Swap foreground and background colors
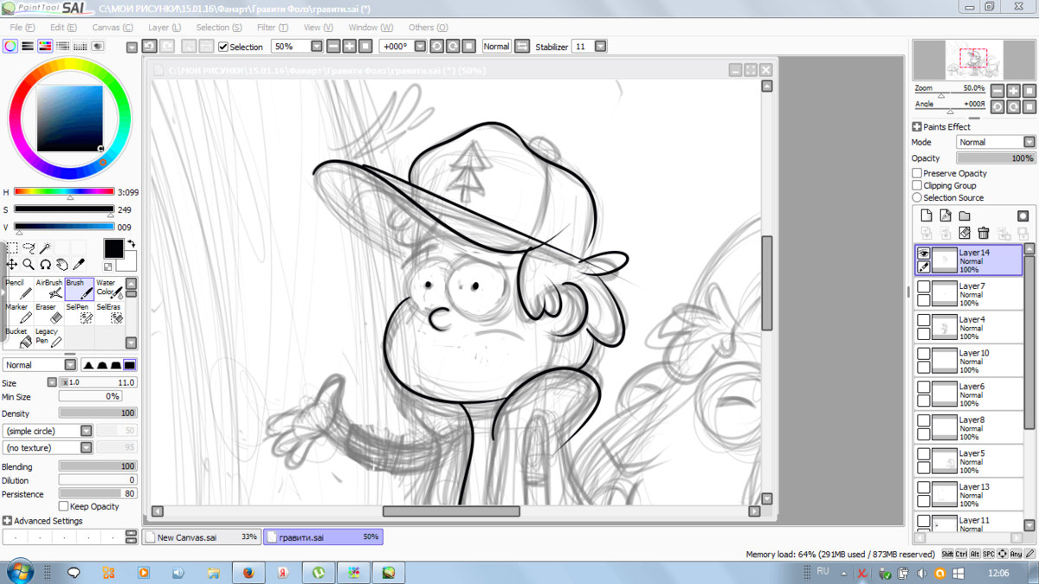The image size is (1039, 584). (131, 244)
